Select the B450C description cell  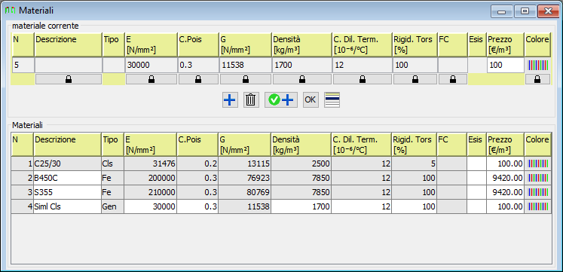pyautogui.click(x=68, y=178)
